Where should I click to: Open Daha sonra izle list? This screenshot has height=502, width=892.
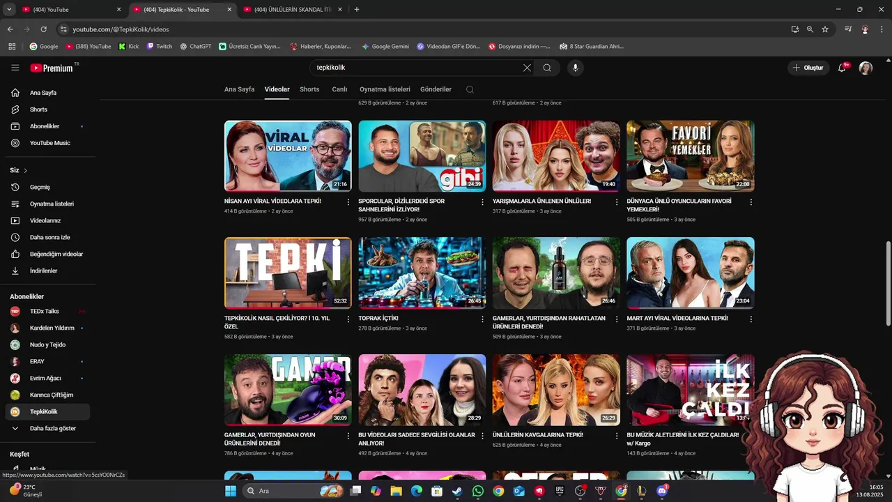[x=48, y=237]
